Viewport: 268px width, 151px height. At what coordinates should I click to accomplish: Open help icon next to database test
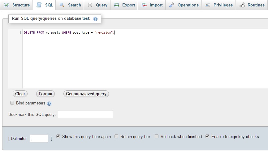(x=95, y=19)
